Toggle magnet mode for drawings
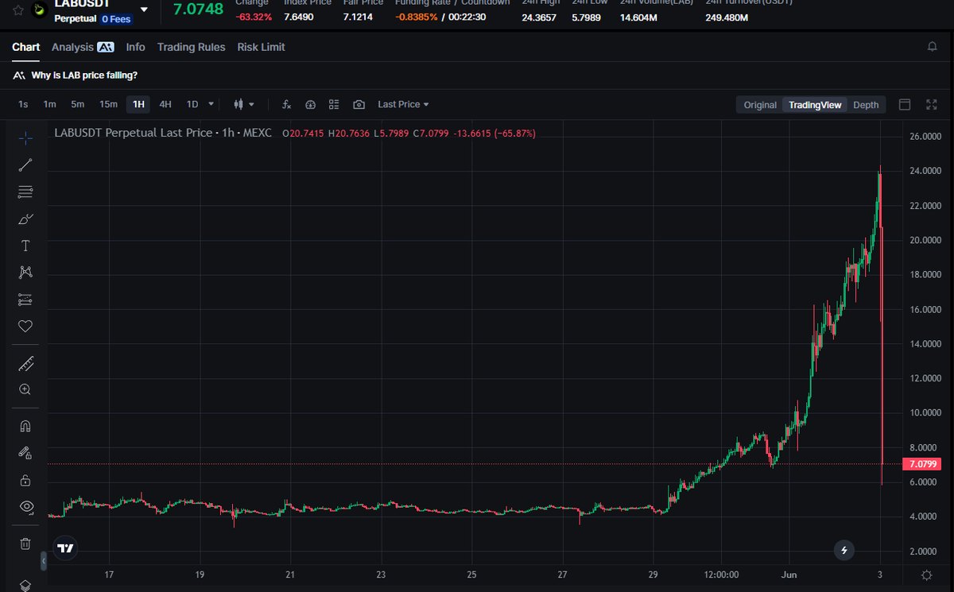The height and width of the screenshot is (592, 954). click(25, 427)
